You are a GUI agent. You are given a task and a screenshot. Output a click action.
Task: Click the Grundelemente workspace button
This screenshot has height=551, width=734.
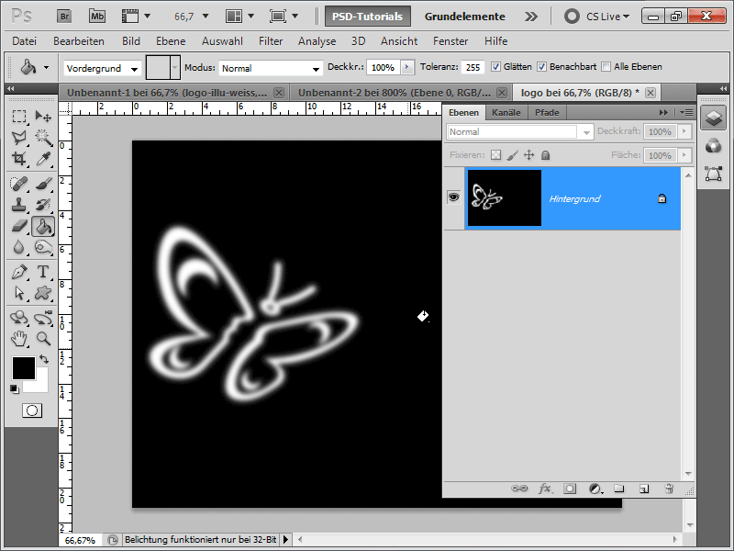pos(465,17)
